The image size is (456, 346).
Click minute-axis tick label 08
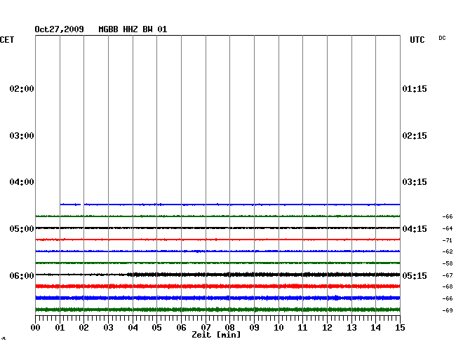(x=229, y=328)
